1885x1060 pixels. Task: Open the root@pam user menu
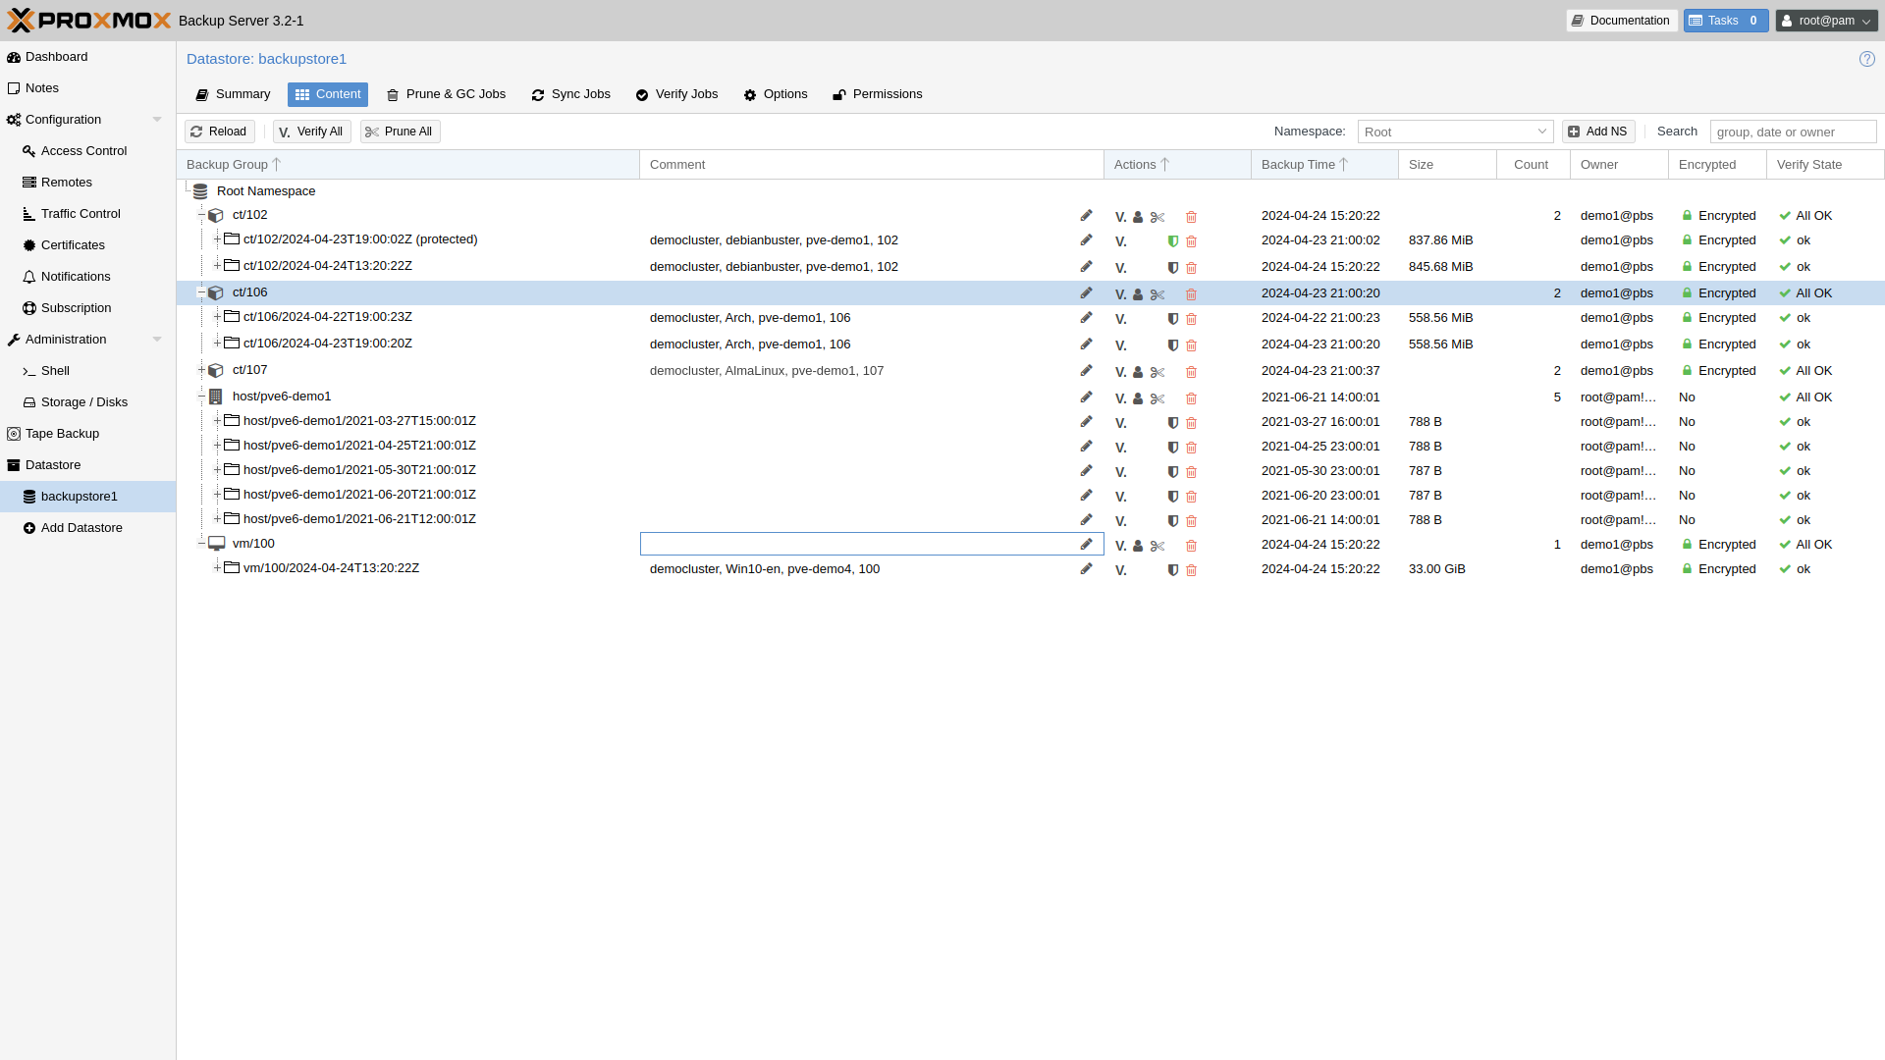tap(1825, 21)
